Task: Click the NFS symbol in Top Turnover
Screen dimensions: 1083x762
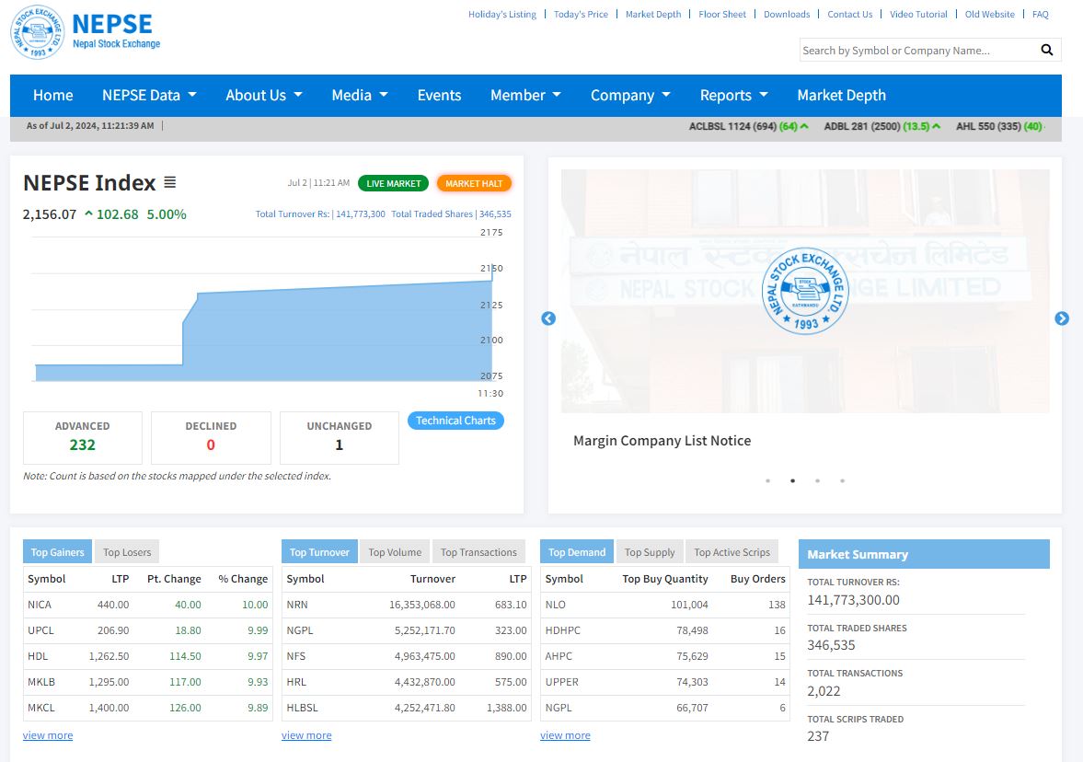Action: [x=295, y=655]
